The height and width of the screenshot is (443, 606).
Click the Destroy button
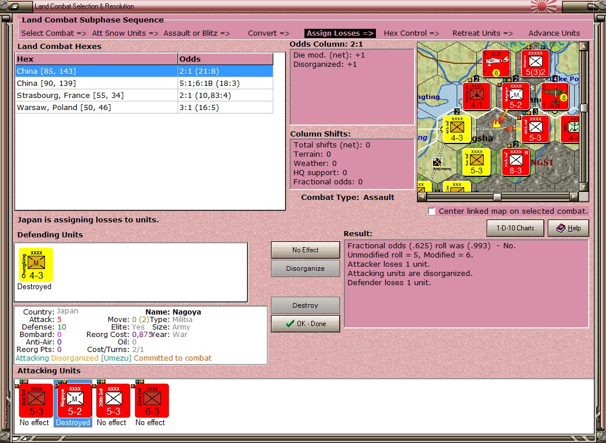point(306,305)
